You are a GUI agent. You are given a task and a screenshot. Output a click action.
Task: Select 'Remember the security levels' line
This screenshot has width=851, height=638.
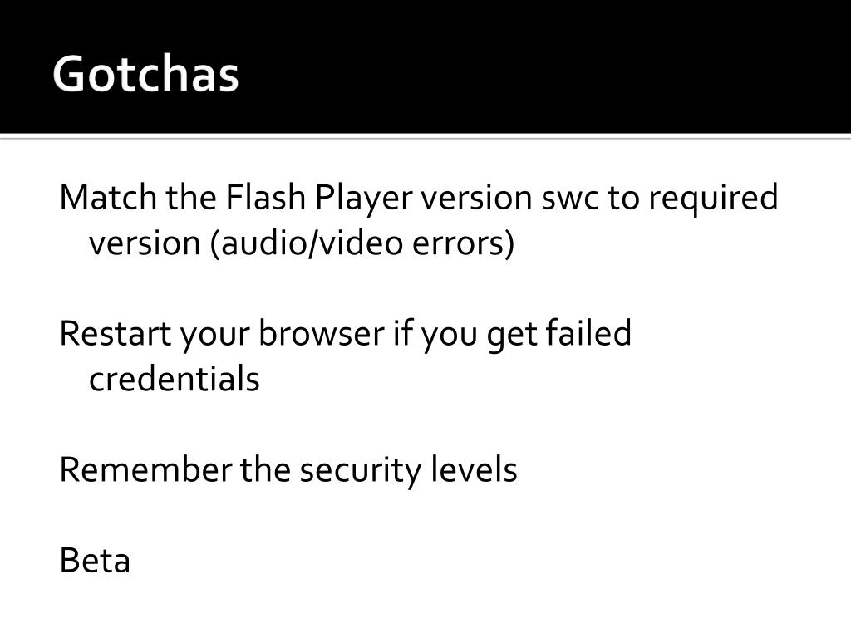288,470
